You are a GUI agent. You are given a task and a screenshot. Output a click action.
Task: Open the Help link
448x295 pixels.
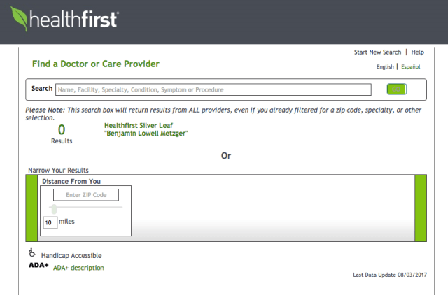coord(417,52)
